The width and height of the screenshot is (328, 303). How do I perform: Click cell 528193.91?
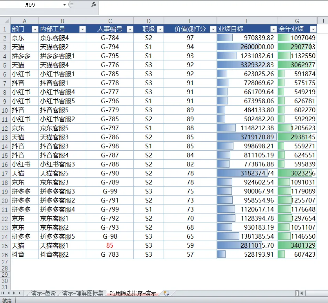point(247,254)
